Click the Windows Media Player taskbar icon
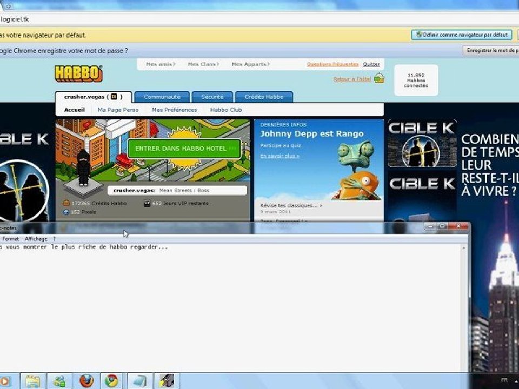This screenshot has height=389, width=519. pyautogui.click(x=5, y=381)
